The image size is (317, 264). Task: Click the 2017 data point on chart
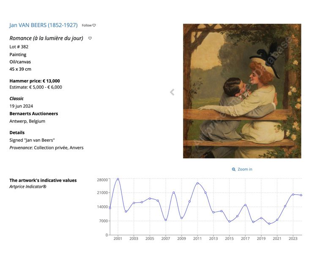click(245, 205)
